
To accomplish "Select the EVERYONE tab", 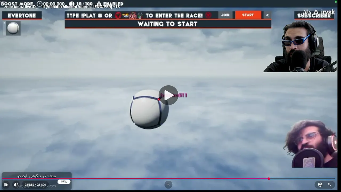I will tap(22, 15).
